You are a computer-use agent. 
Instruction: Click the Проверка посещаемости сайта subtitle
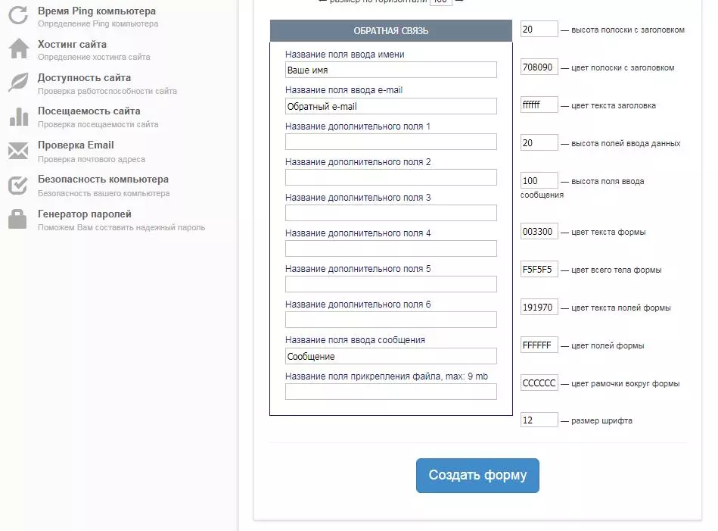click(98, 125)
